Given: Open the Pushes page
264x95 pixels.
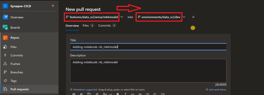Looking at the screenshot, I should [x=15, y=64].
